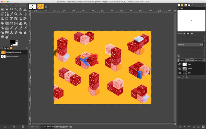The height and width of the screenshot is (129, 206).
Task: Select the 3D Transform cube tool
Action: (7, 23)
